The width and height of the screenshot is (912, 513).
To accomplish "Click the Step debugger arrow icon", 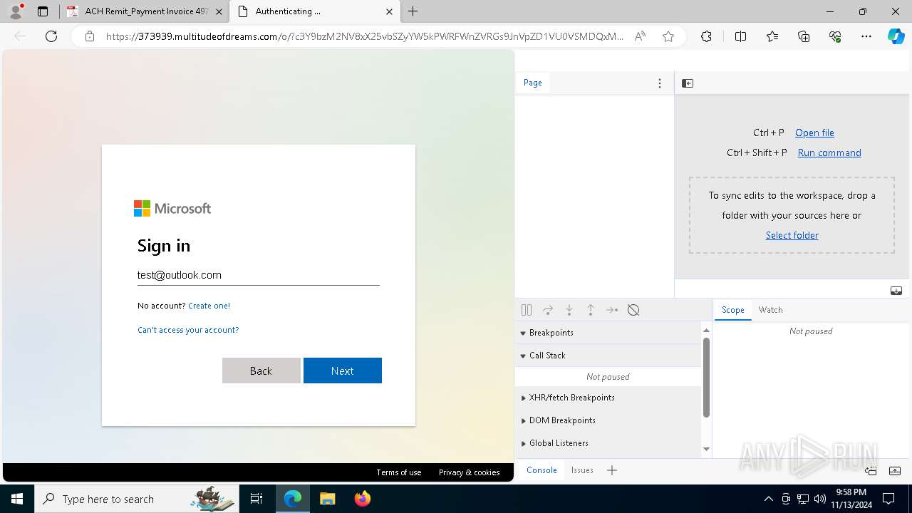I will tap(612, 310).
